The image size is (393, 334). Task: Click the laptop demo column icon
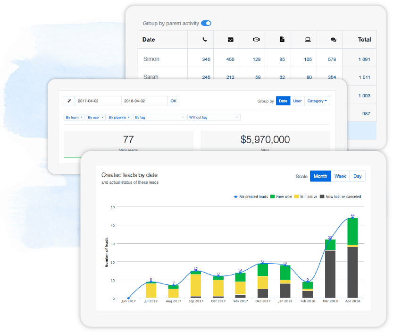coord(308,39)
